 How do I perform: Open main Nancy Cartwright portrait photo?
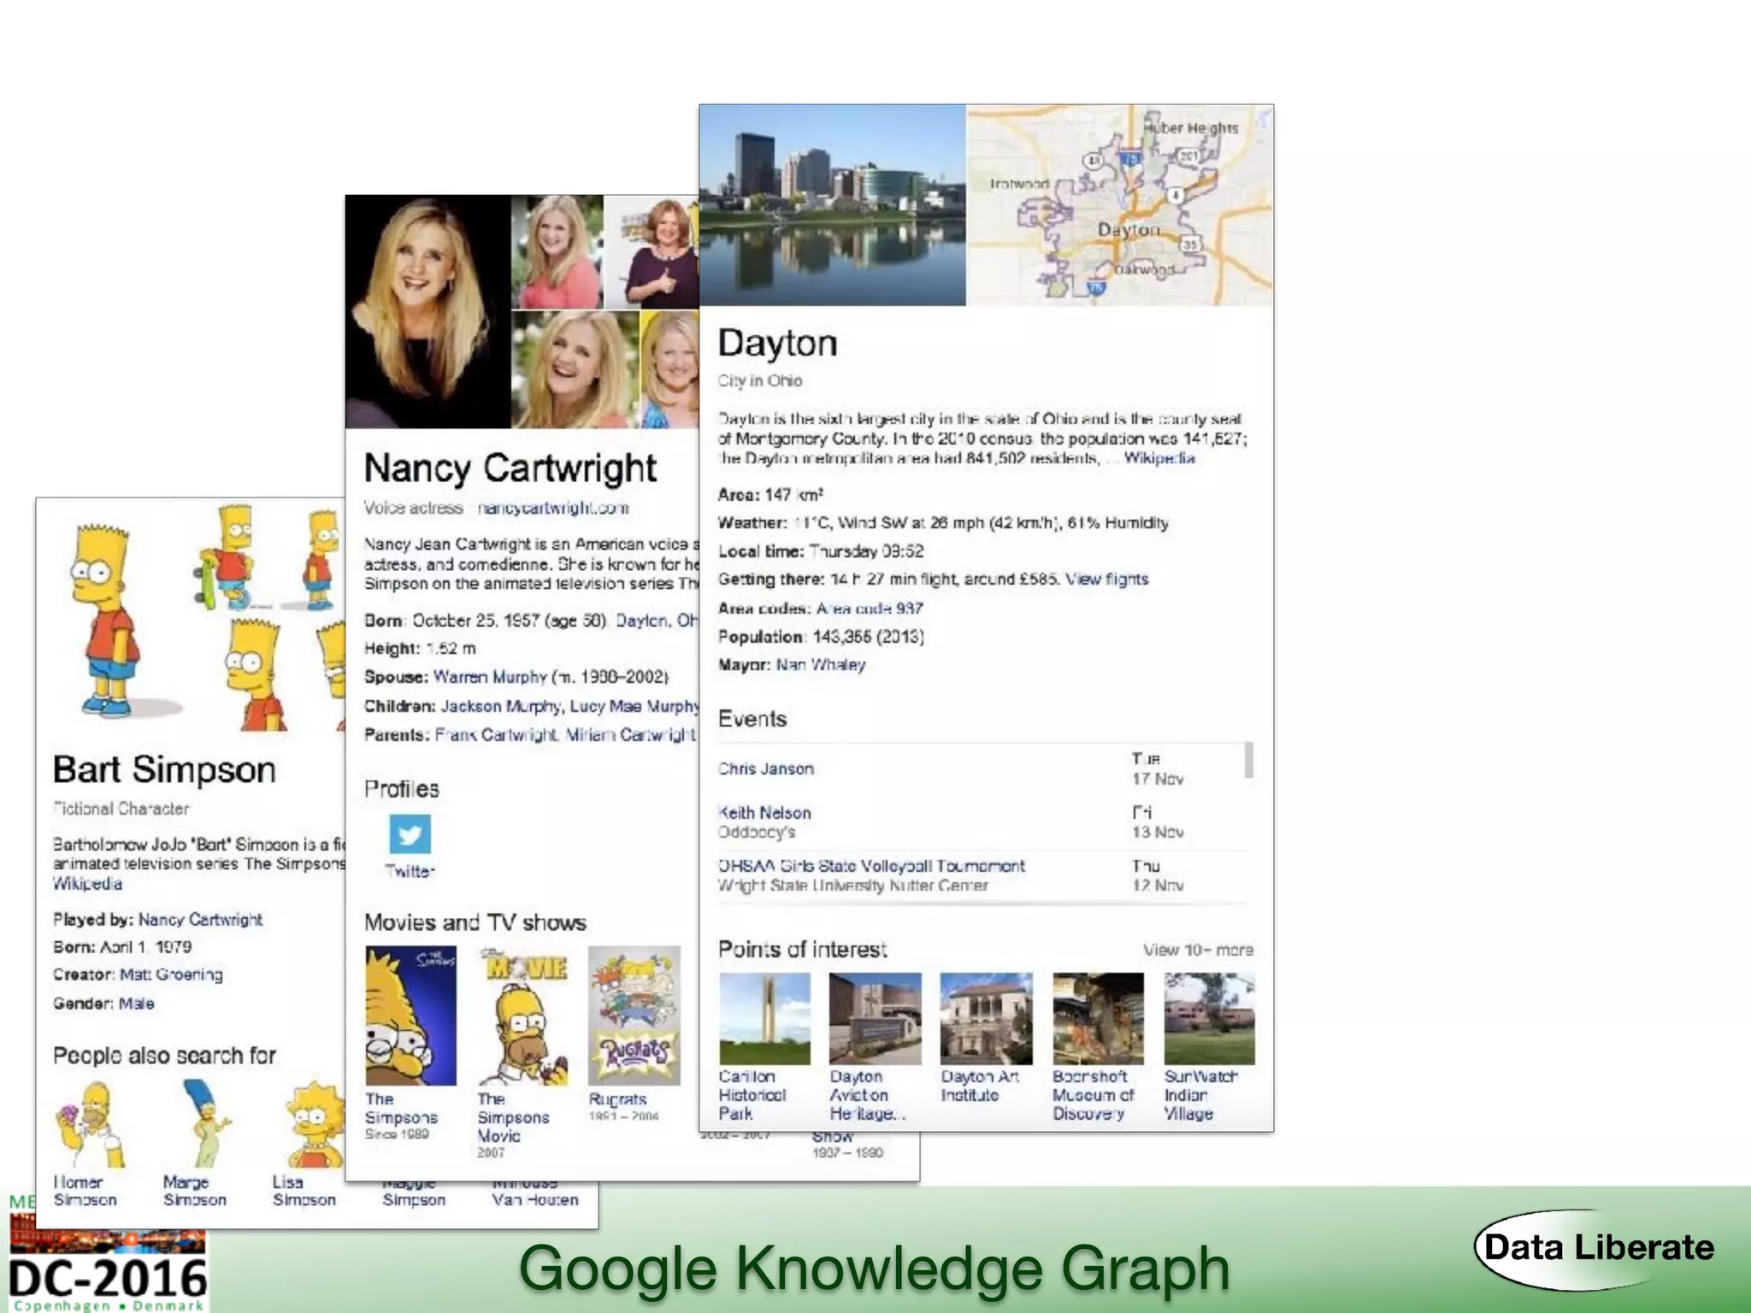[x=428, y=312]
